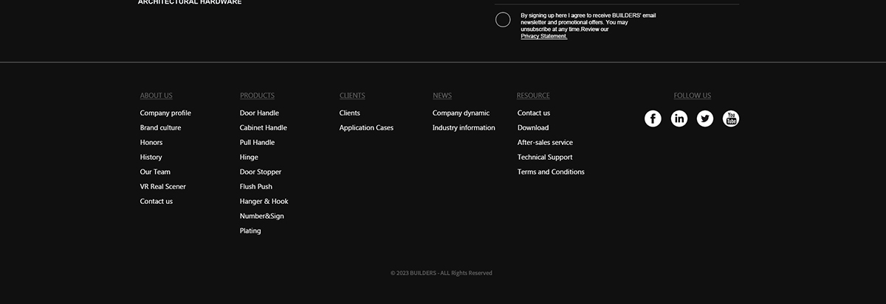Click the Products footer heading

(257, 96)
